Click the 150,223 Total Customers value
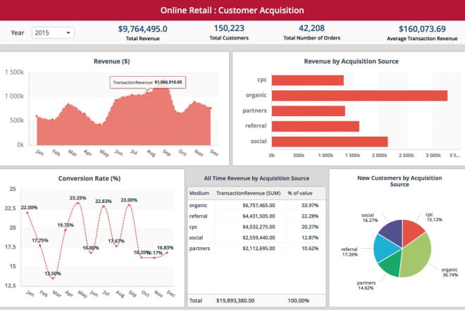465x310 pixels. pos(229,28)
